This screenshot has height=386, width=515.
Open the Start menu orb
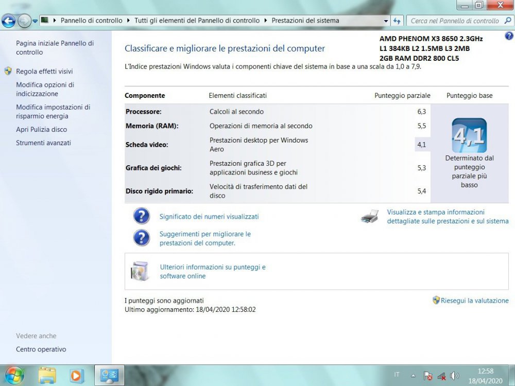click(13, 374)
